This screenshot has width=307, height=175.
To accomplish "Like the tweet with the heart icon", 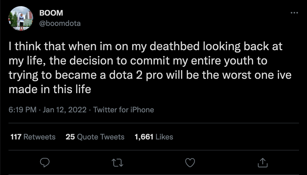I will pyautogui.click(x=190, y=162).
